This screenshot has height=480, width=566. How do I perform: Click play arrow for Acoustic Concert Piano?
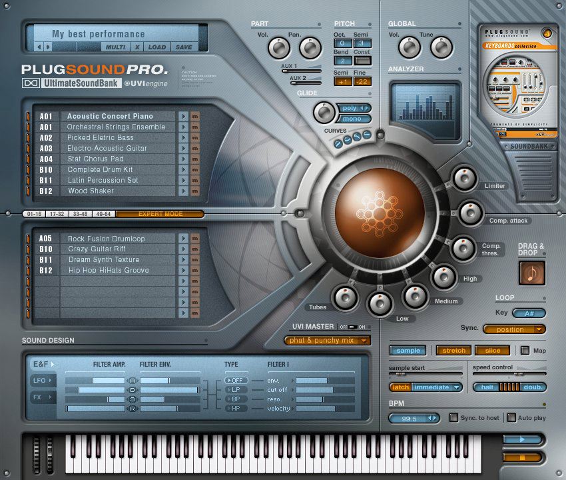pos(183,117)
